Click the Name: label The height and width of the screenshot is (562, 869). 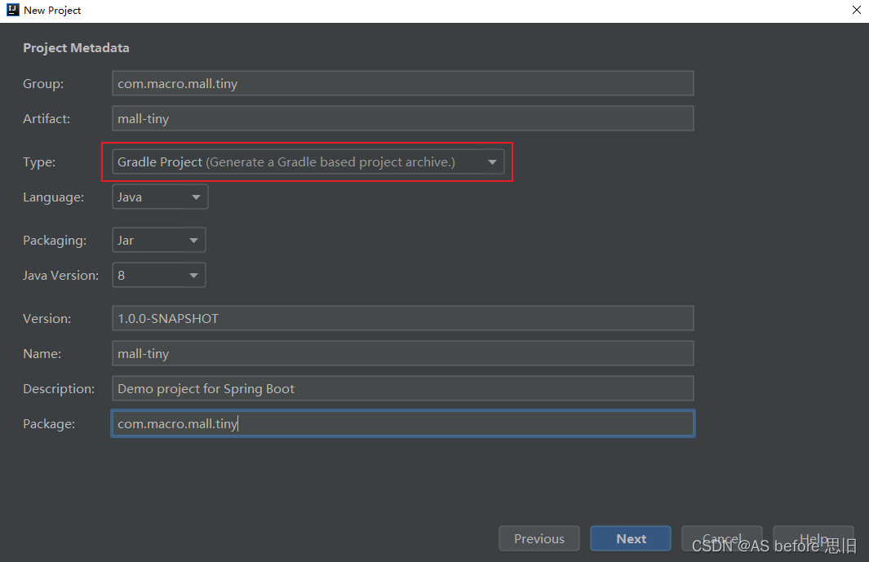coord(42,354)
